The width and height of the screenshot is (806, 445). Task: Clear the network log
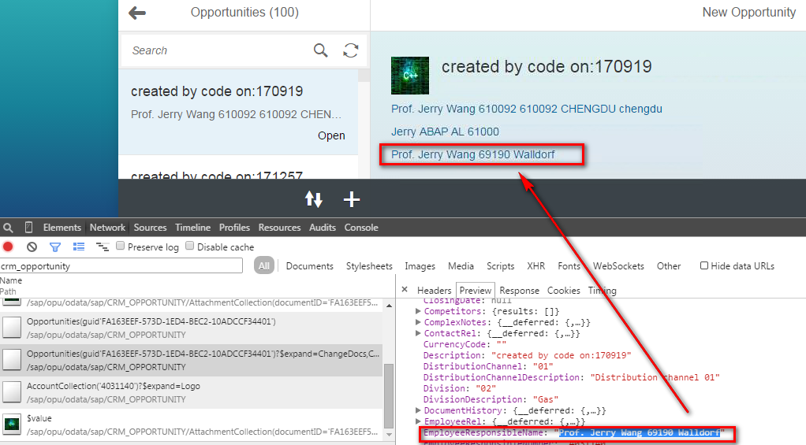click(x=32, y=247)
